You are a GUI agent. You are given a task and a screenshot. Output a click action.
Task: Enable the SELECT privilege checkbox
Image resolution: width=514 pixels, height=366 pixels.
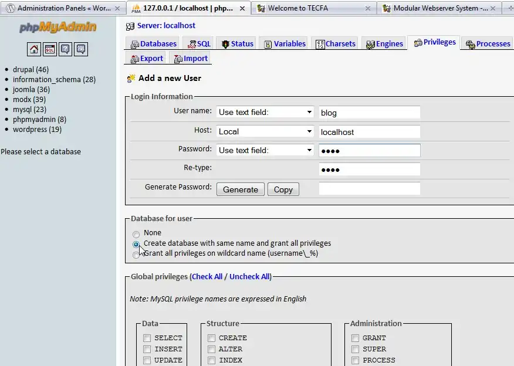click(147, 338)
